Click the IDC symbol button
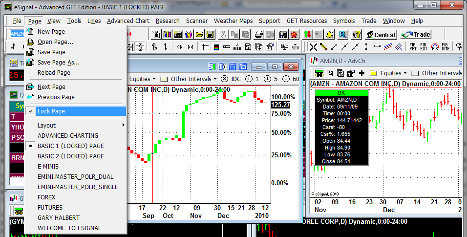This screenshot has width=467, height=237. (x=231, y=79)
